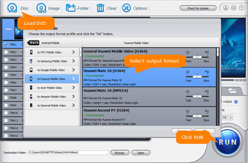Click the Browse button
This screenshot has height=163, width=248.
[x=120, y=153]
